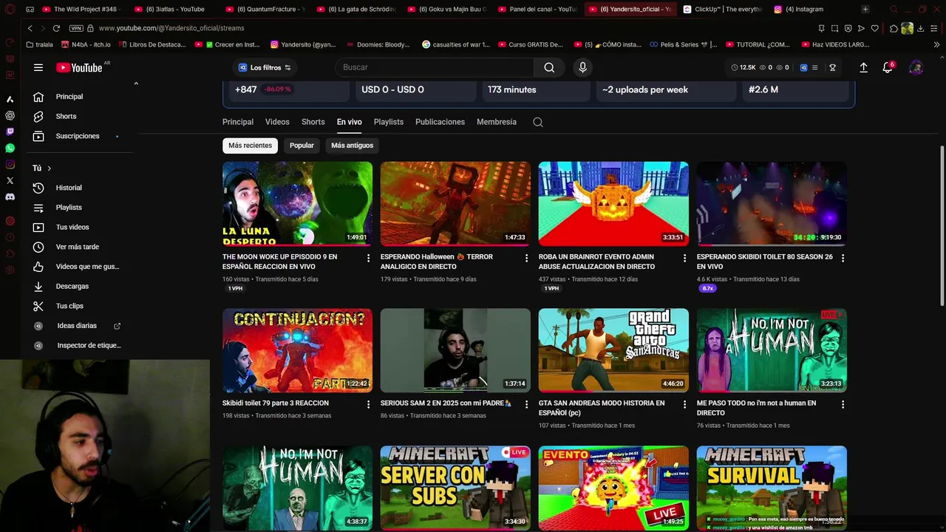
Task: Open Suscripciones in the sidebar
Action: pyautogui.click(x=77, y=136)
